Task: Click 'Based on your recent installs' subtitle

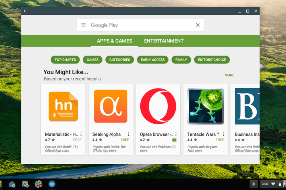Action: (x=72, y=79)
